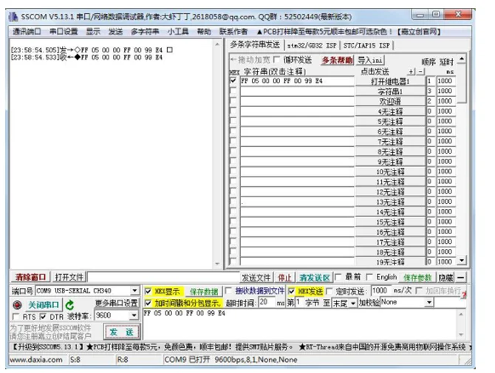
Task: Open the 串口设置 menu
Action: click(64, 32)
